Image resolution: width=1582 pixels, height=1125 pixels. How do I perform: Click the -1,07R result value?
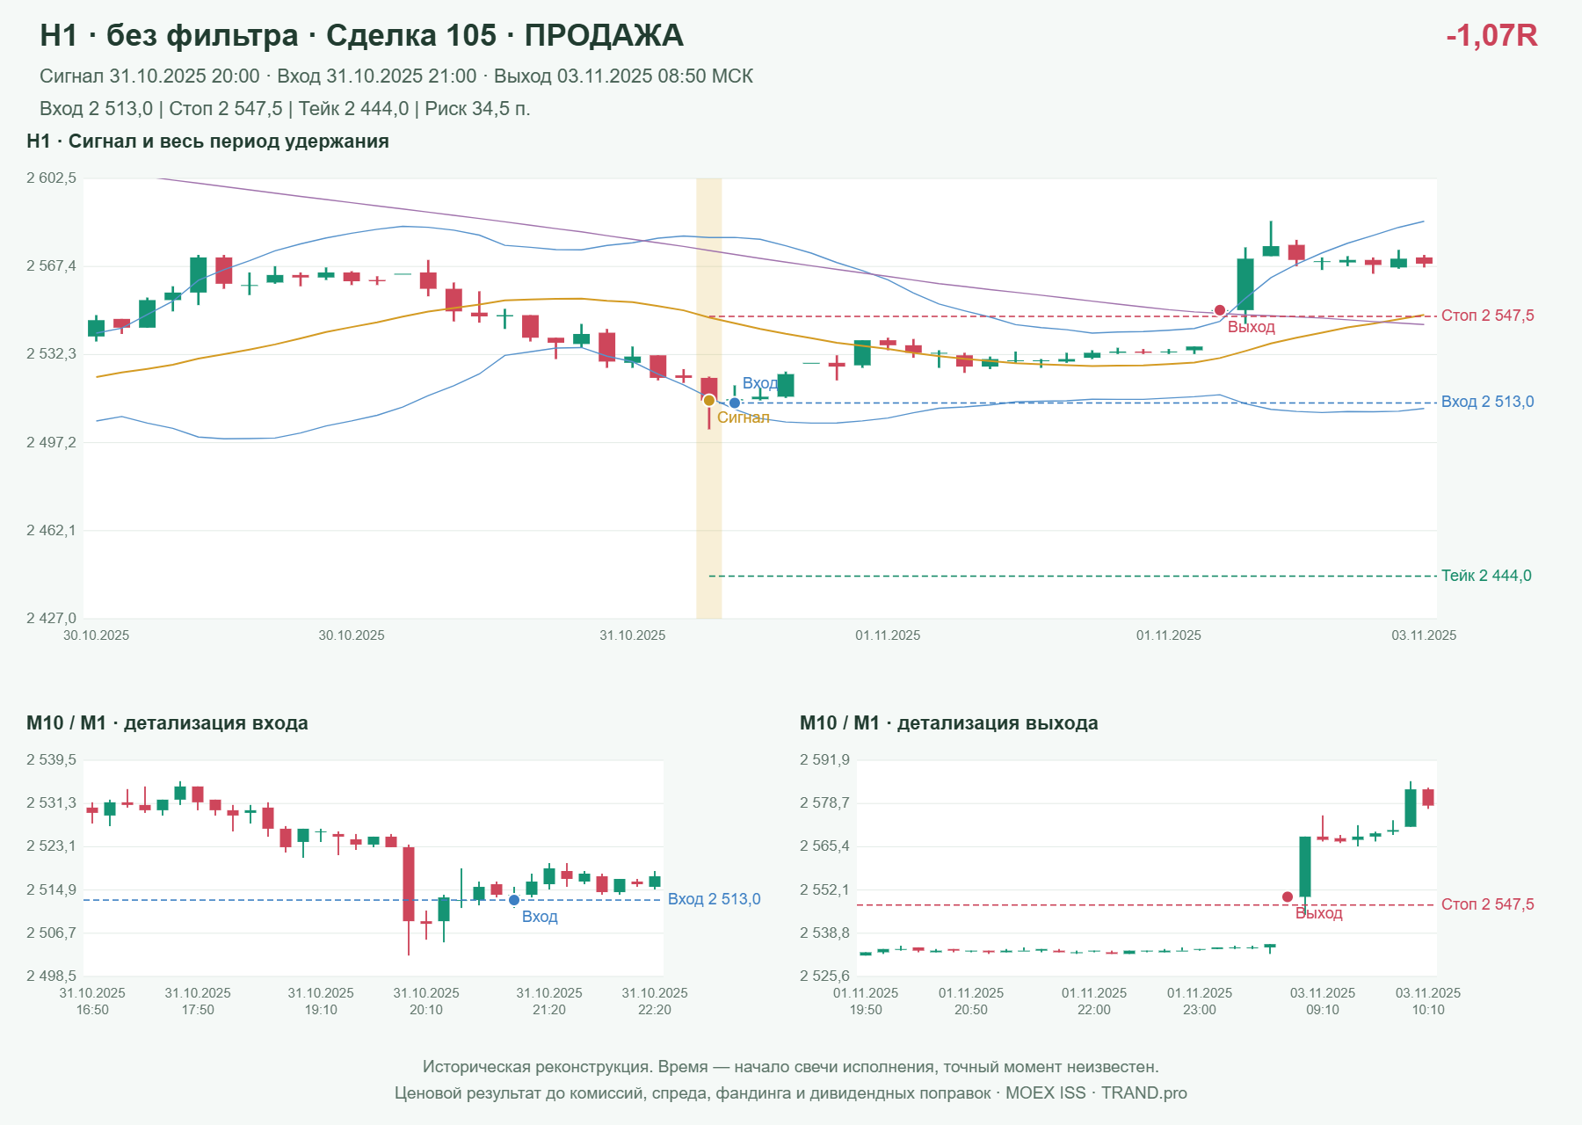tap(1491, 35)
